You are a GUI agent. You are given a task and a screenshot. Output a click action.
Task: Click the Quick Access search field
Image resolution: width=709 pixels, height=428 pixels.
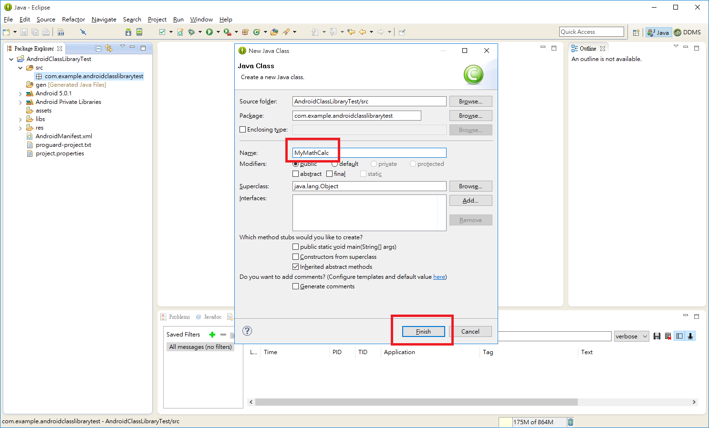(592, 32)
